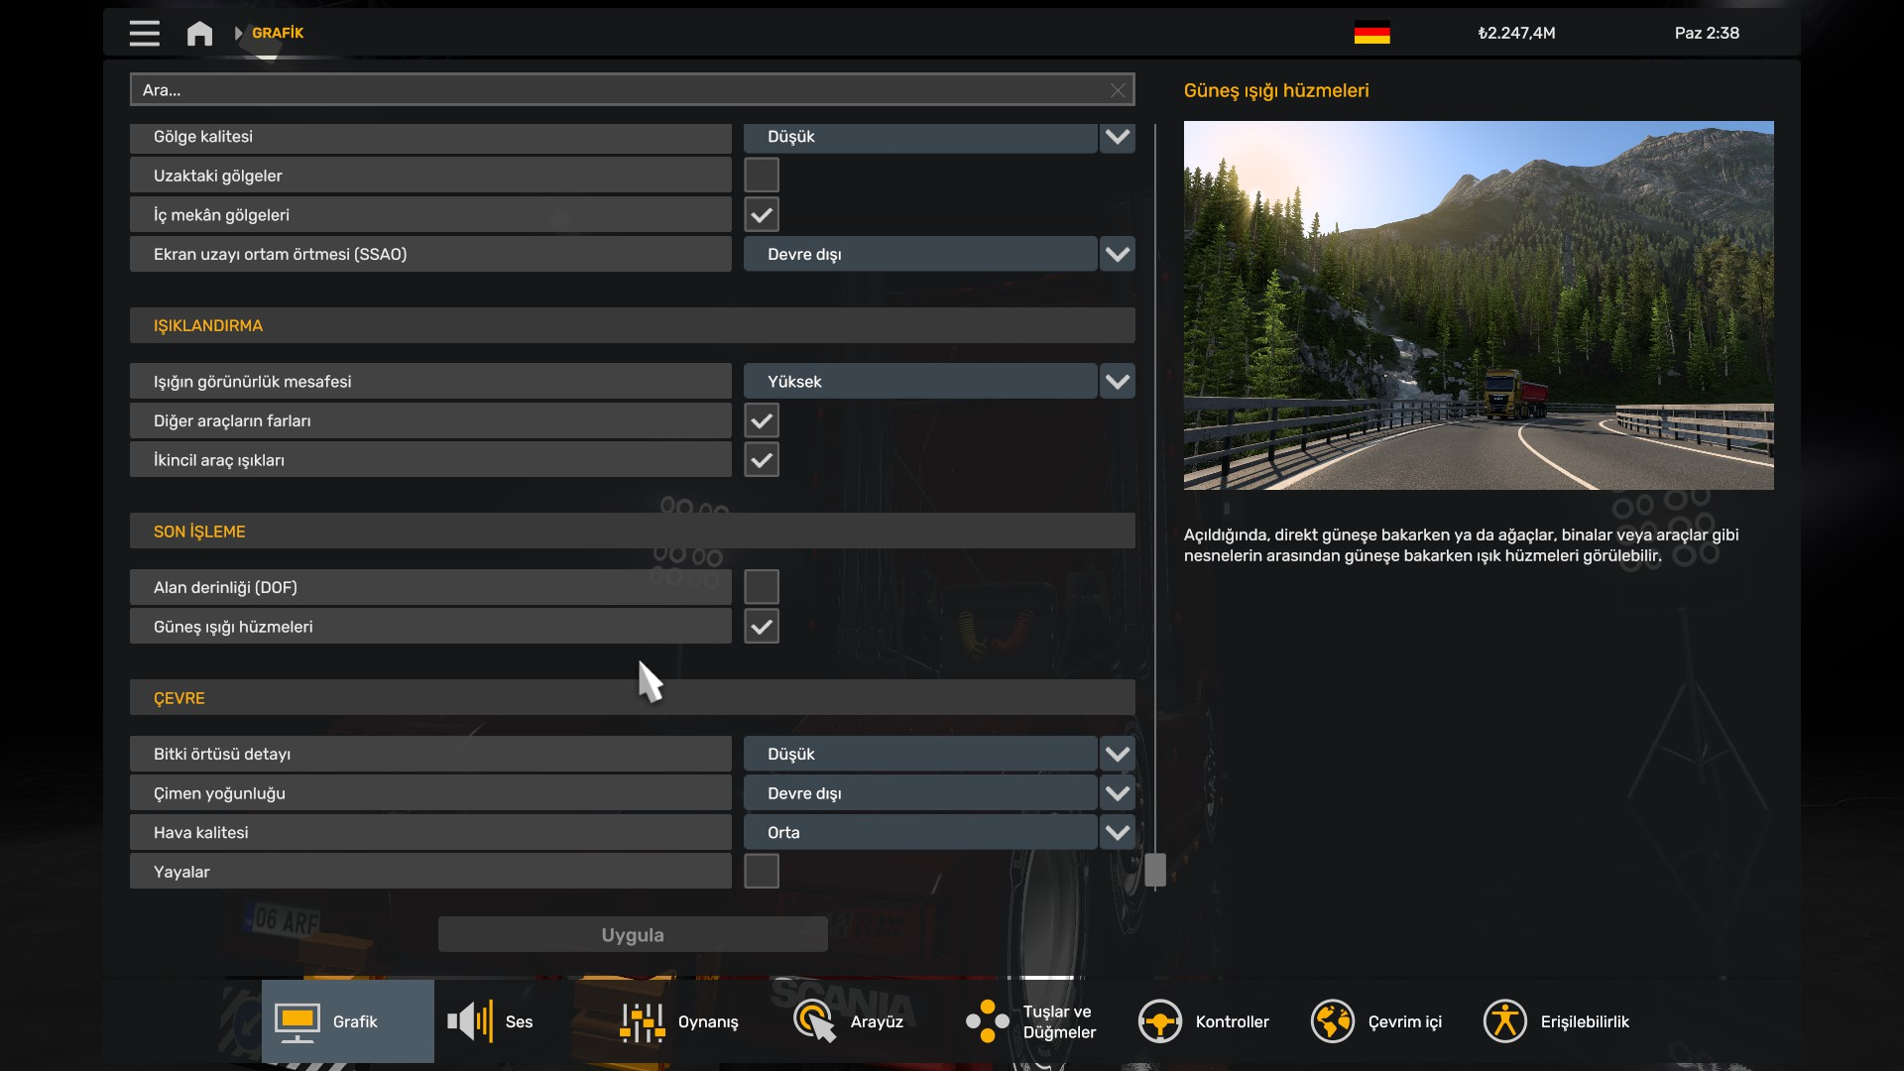The height and width of the screenshot is (1071, 1904).
Task: Click the Erişilebilirlik person icon
Action: pyautogui.click(x=1504, y=1021)
